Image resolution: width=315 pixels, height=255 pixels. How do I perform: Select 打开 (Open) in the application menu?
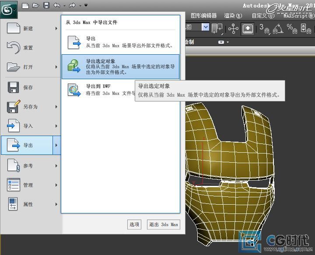pyautogui.click(x=31, y=67)
